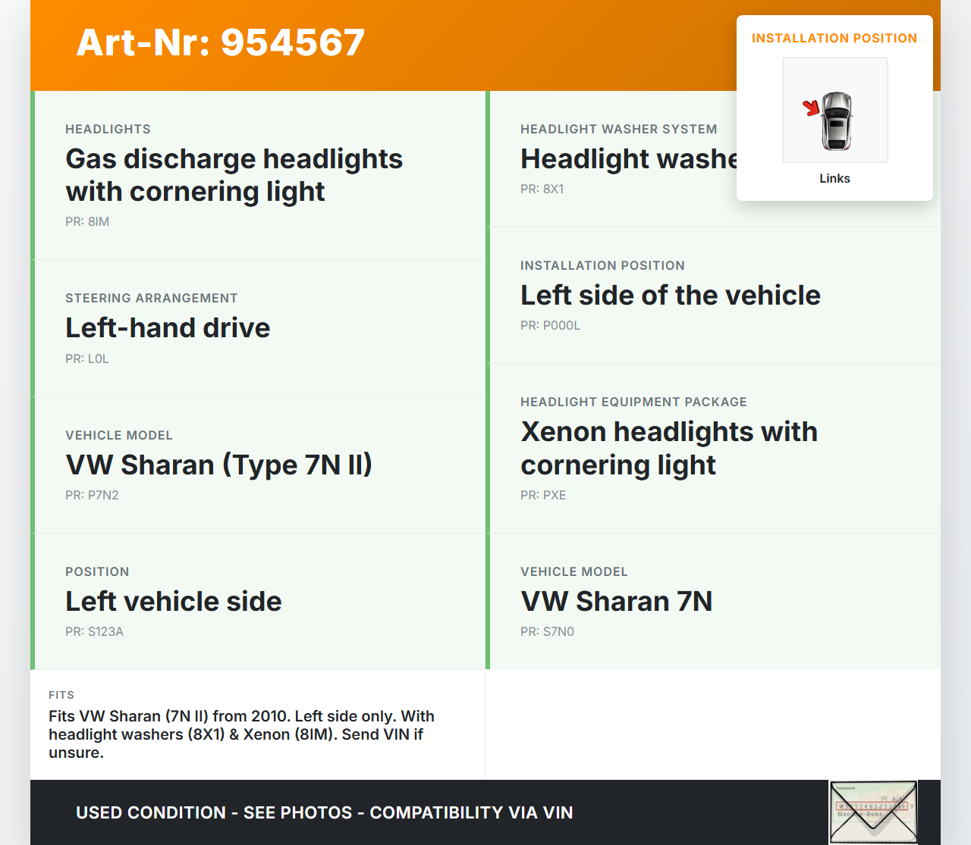Click the 'STEERING ARRANGEMENT' label
The height and width of the screenshot is (845, 971).
tap(152, 299)
